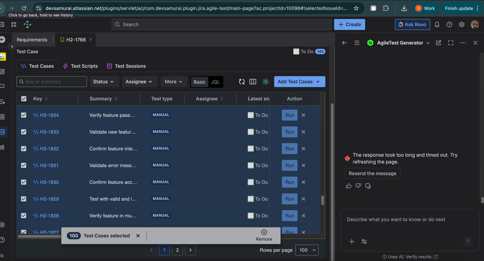
Task: Click the Jira Search field
Action: [221, 24]
